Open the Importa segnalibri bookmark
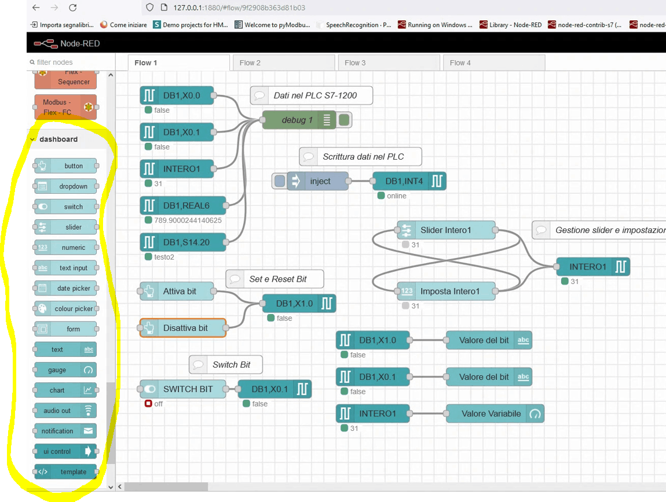666x502 pixels. (63, 25)
